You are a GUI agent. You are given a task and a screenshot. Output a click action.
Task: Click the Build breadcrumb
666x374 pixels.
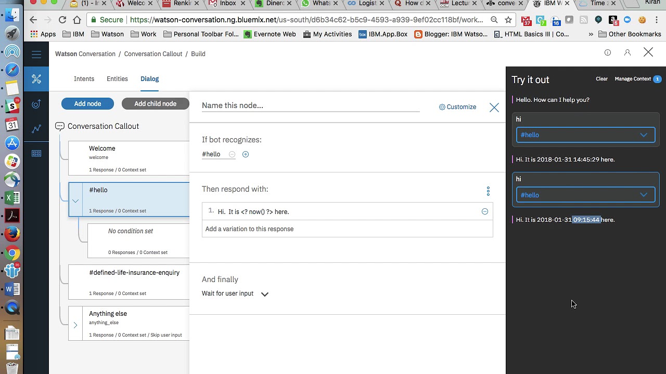[198, 54]
